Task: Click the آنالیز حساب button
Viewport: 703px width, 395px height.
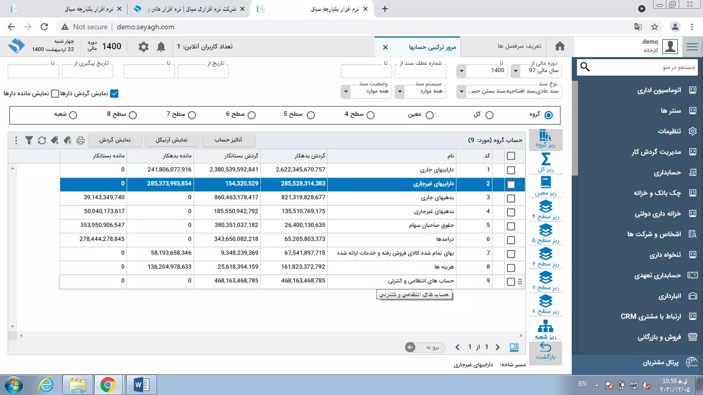Action: pyautogui.click(x=228, y=140)
